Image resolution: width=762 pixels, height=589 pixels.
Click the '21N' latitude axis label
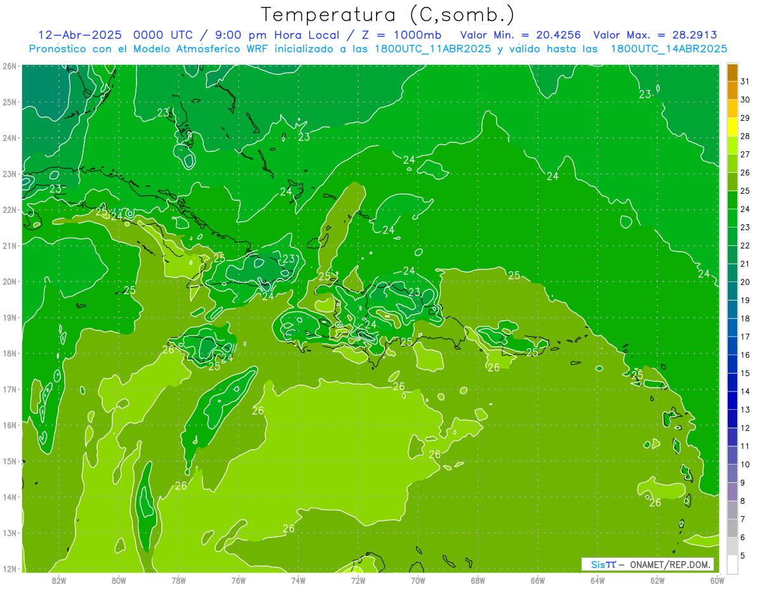pos(10,245)
